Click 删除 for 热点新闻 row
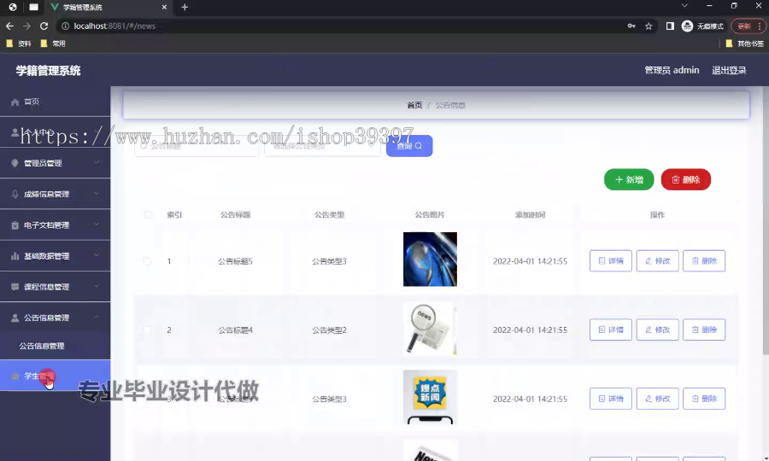Screen dimensions: 769x461 [704, 399]
